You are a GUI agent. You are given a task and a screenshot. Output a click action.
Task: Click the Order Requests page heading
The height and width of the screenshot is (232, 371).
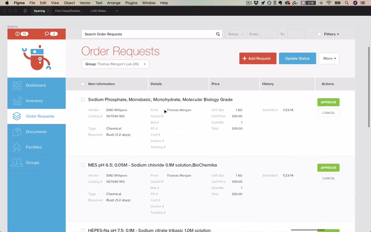coord(120,51)
